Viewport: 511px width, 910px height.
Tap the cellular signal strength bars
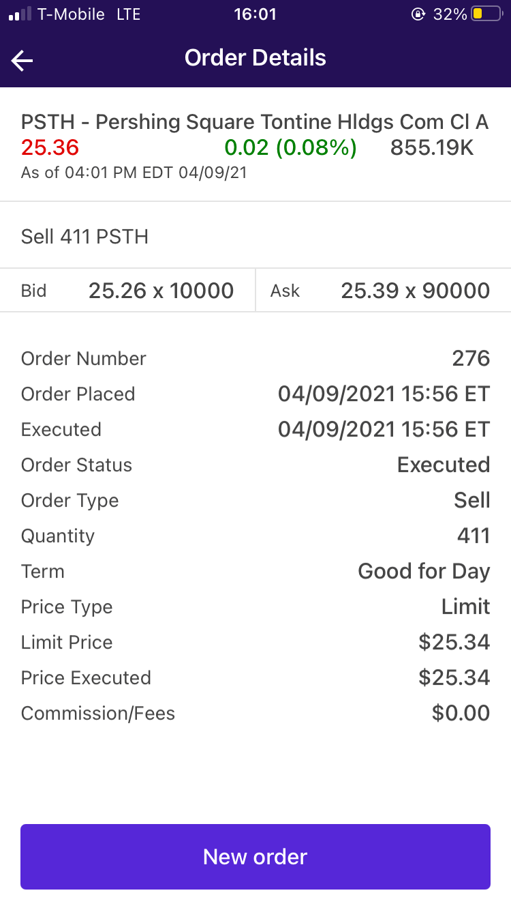point(20,14)
